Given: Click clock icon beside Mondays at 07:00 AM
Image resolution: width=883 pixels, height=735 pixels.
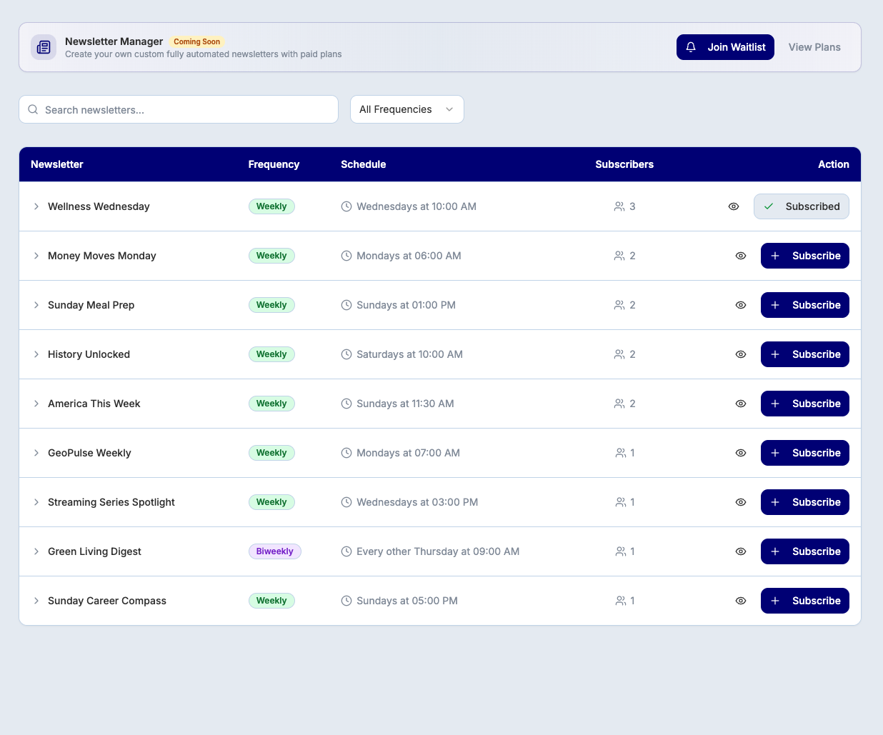Looking at the screenshot, I should [346, 453].
